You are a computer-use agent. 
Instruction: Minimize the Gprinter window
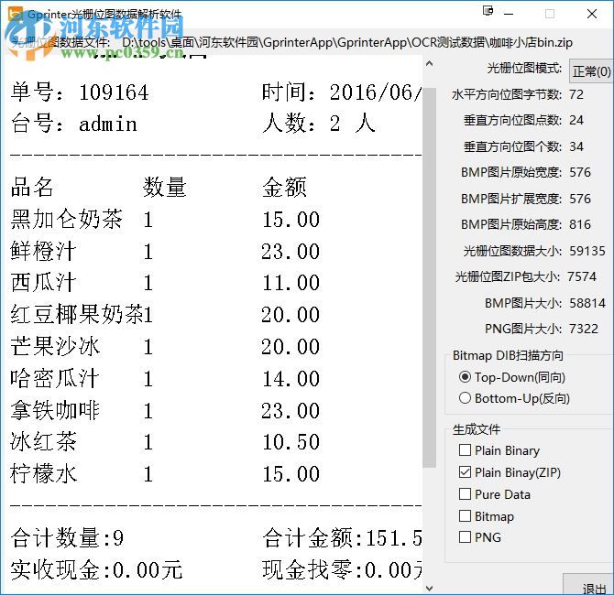[509, 14]
